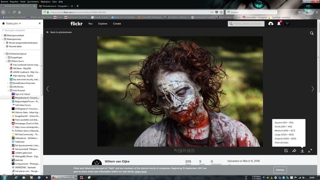Open flickr notifications bell
Viewport: 320px width, 180px height.
coord(279,24)
